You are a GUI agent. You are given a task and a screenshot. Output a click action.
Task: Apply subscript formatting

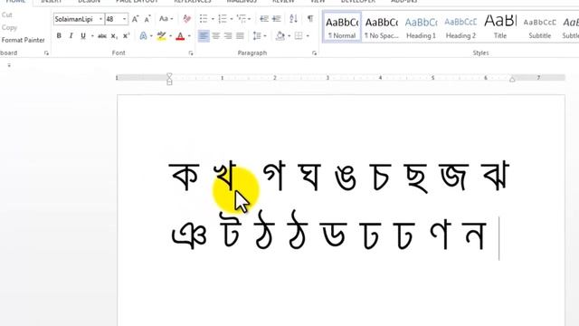[x=114, y=36]
